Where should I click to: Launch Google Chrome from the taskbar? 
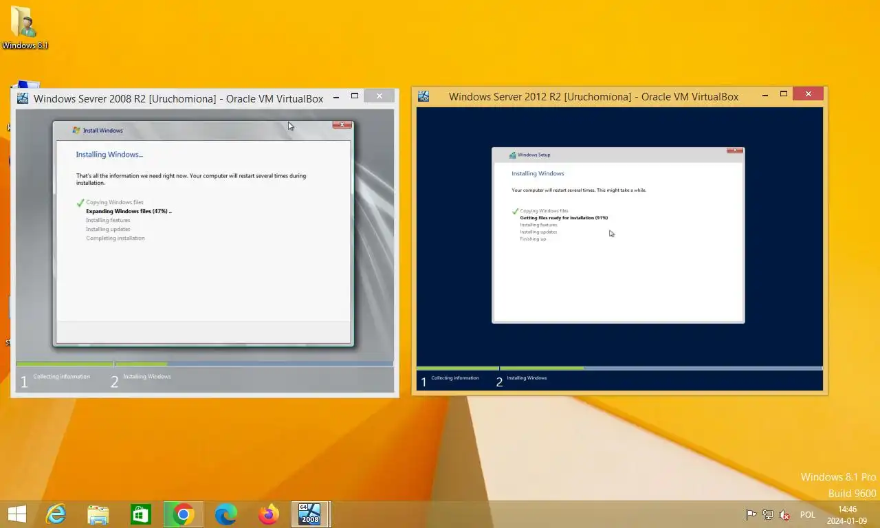click(184, 514)
